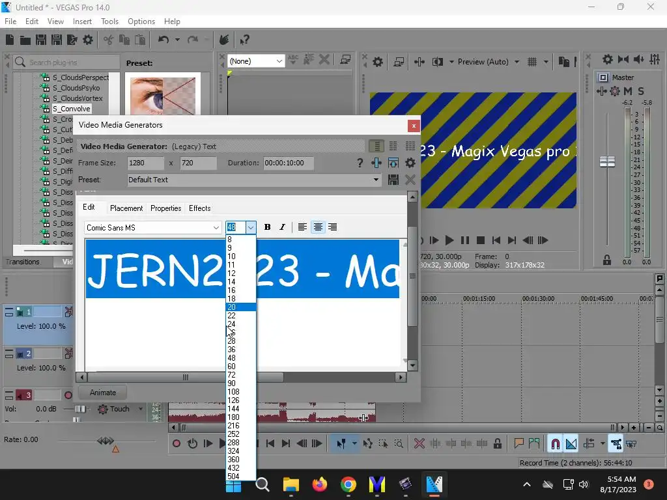Open the Options menu
The image size is (667, 500).
point(141,21)
